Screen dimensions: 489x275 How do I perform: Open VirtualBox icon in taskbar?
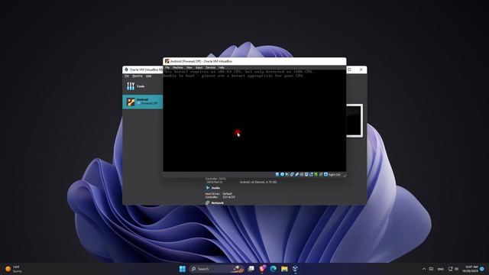295,269
